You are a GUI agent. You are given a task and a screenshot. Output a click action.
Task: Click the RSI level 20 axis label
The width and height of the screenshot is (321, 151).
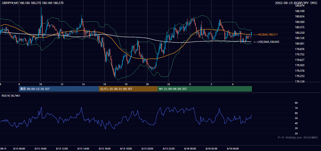pyautogui.click(x=296, y=133)
